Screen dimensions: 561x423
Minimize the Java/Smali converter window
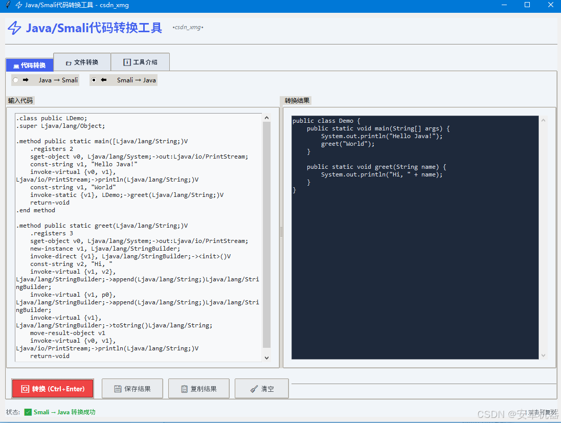coord(504,5)
